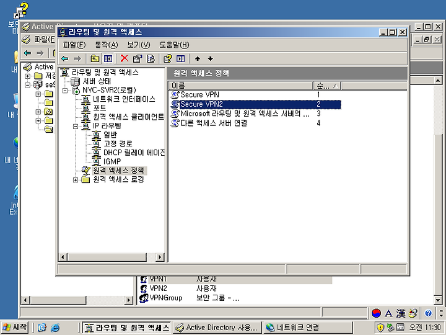Select the 원격 액세스 클라이언트 node
This screenshot has height=335, width=446.
click(123, 117)
